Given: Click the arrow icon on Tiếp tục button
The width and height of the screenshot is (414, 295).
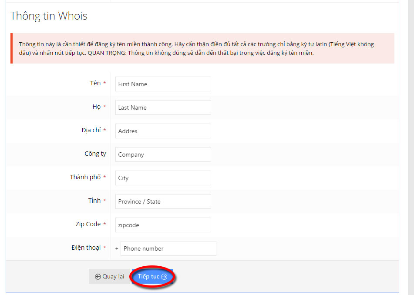Looking at the screenshot, I should (164, 277).
